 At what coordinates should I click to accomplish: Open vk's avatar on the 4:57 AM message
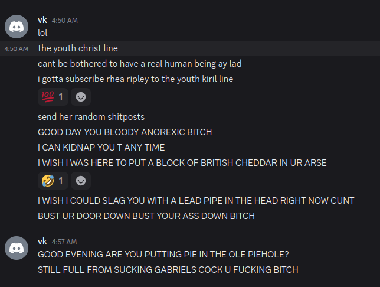pyautogui.click(x=17, y=248)
